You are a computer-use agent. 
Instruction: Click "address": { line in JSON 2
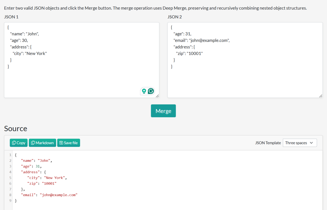tap(184, 47)
